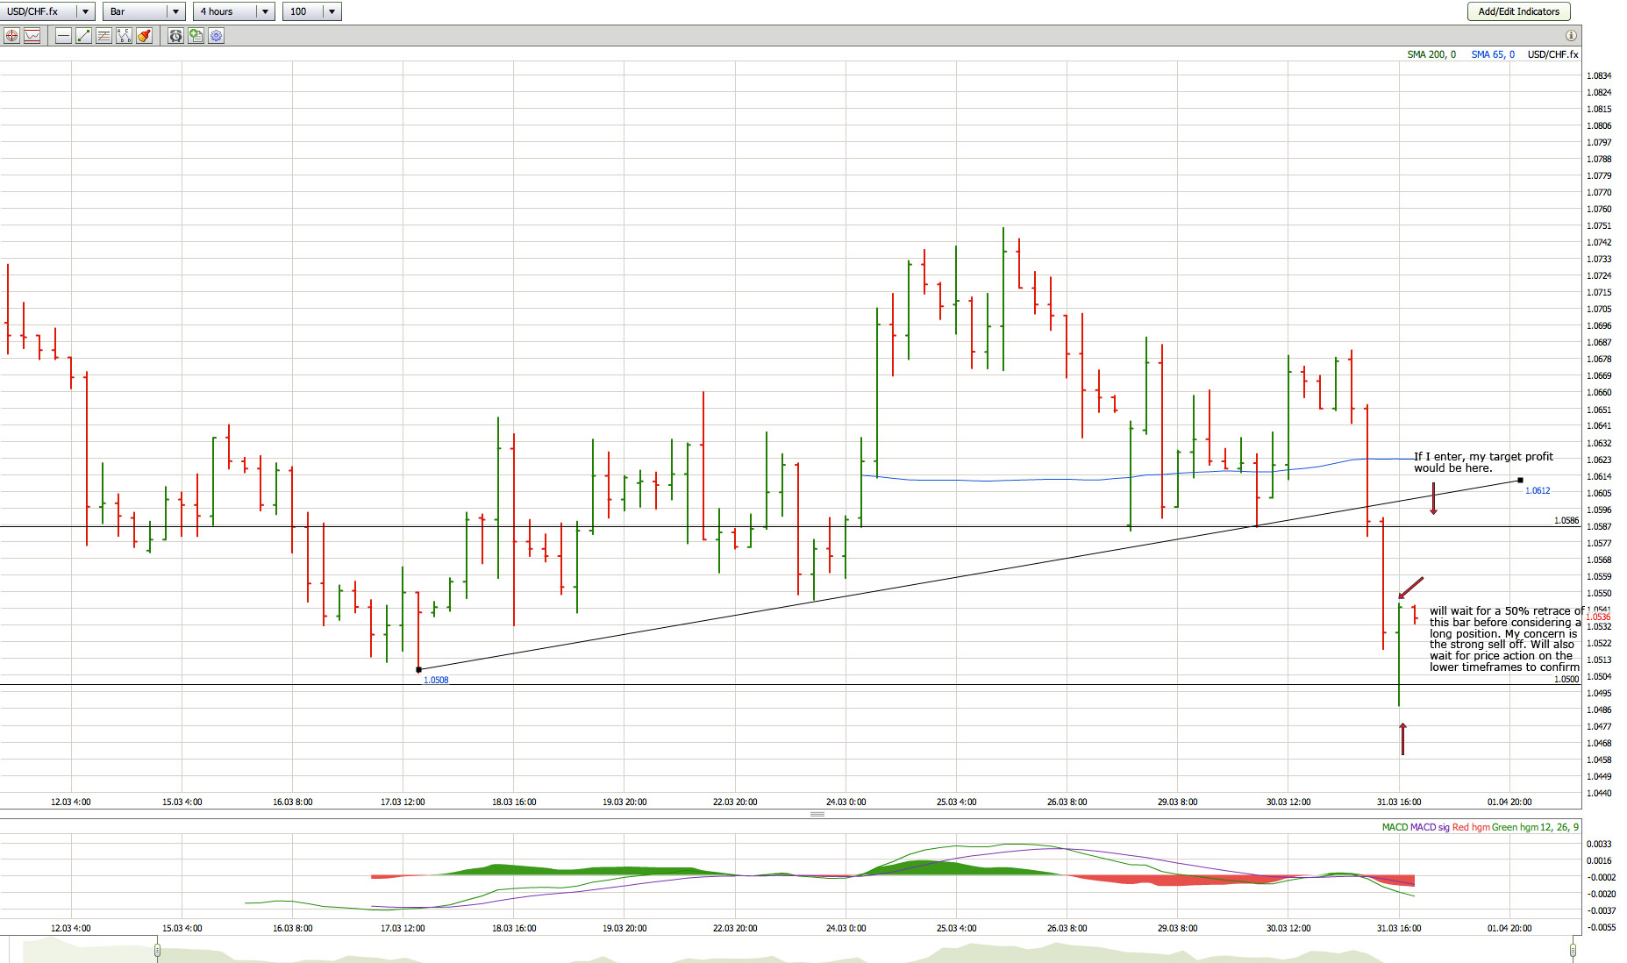Screen dimensions: 1627x963
Task: Click the info icon at toolbar right
Action: (x=1571, y=36)
